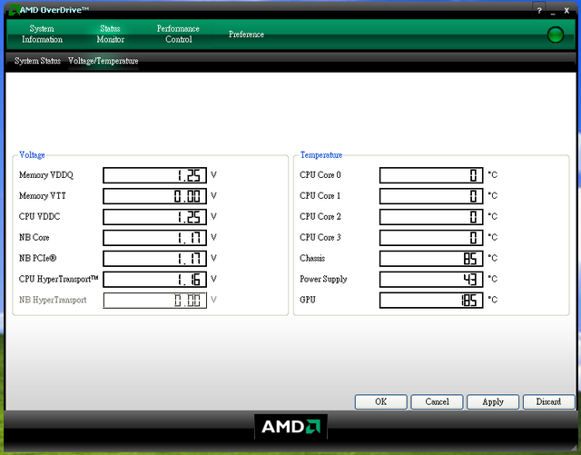The height and width of the screenshot is (455, 581).
Task: Click the CPU Core 1 label
Action: coord(320,196)
